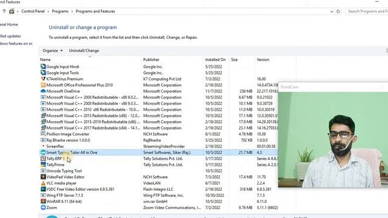Click the Microsoft Office Professional Plus 2010 icon
This screenshot has height=218, width=388.
pos(43,85)
